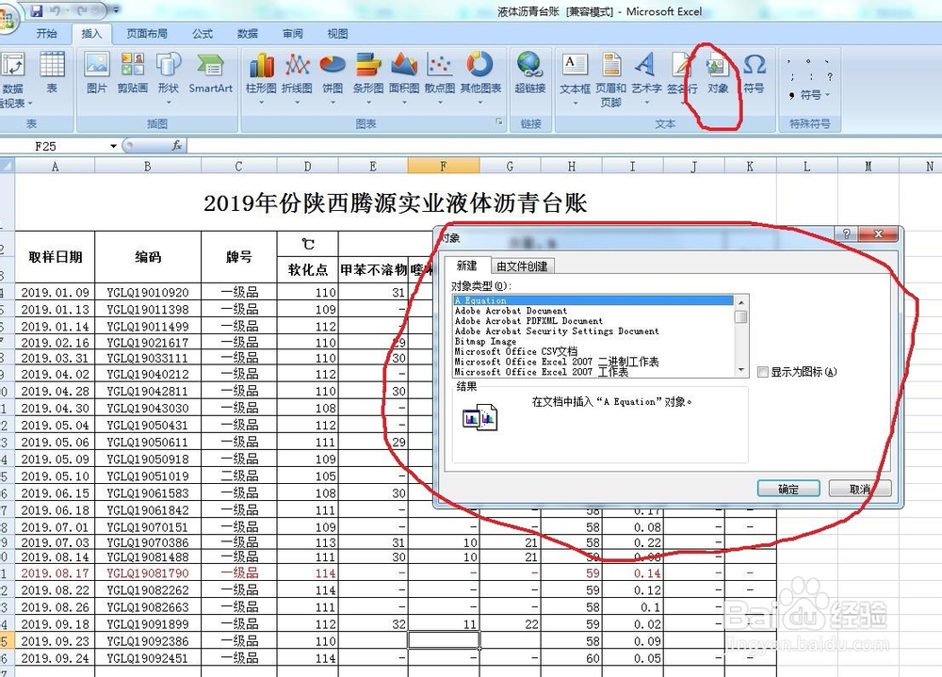
Task: Expand the 散点图 scatter chart dropdown
Action: point(440,102)
